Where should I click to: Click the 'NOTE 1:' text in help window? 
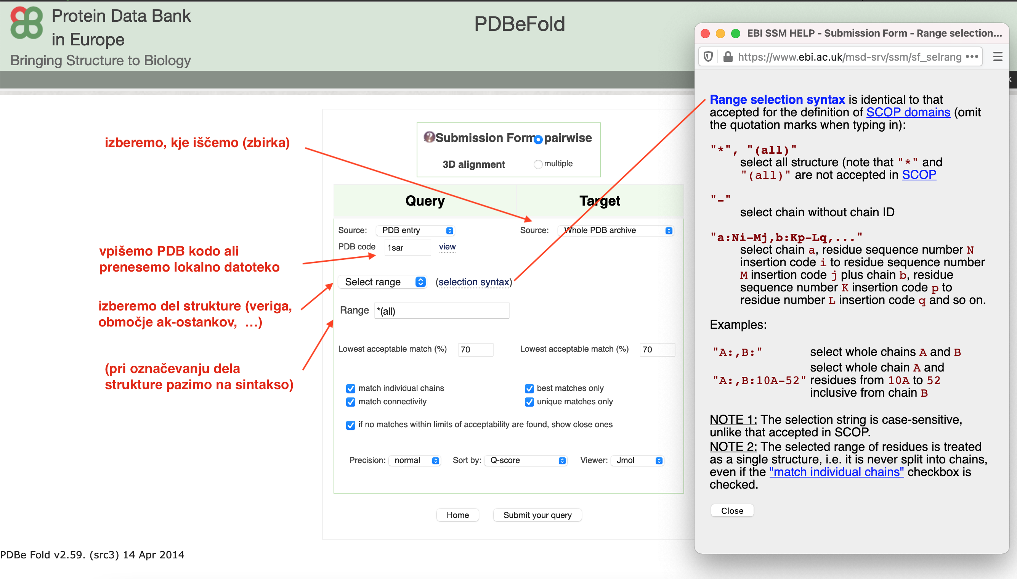tap(733, 419)
